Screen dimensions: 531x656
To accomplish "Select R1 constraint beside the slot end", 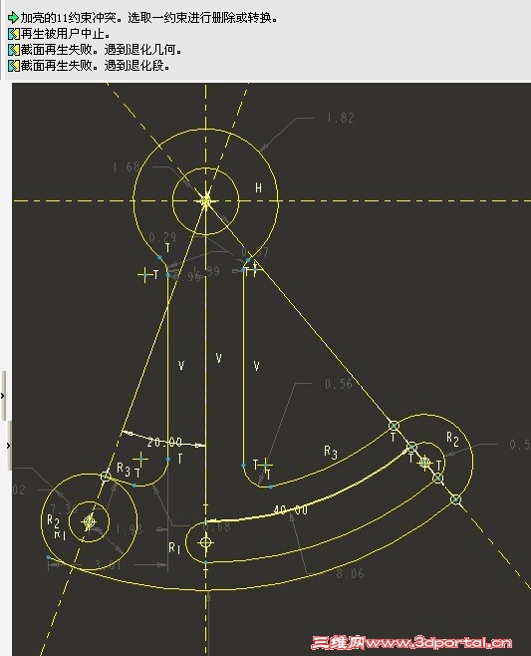I will point(174,547).
